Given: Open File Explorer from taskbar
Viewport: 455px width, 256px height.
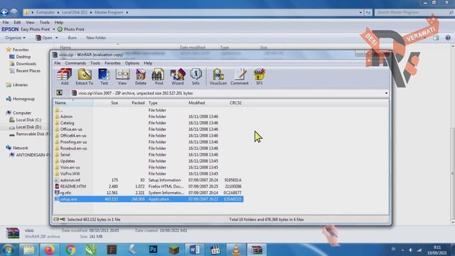Looking at the screenshot, I should pyautogui.click(x=28, y=250).
